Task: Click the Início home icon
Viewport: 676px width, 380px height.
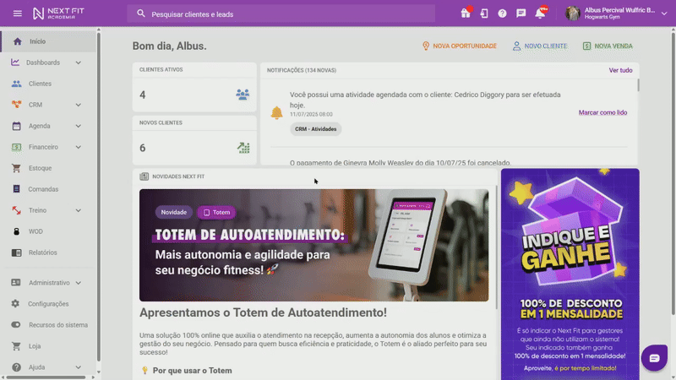Action: pos(17,41)
